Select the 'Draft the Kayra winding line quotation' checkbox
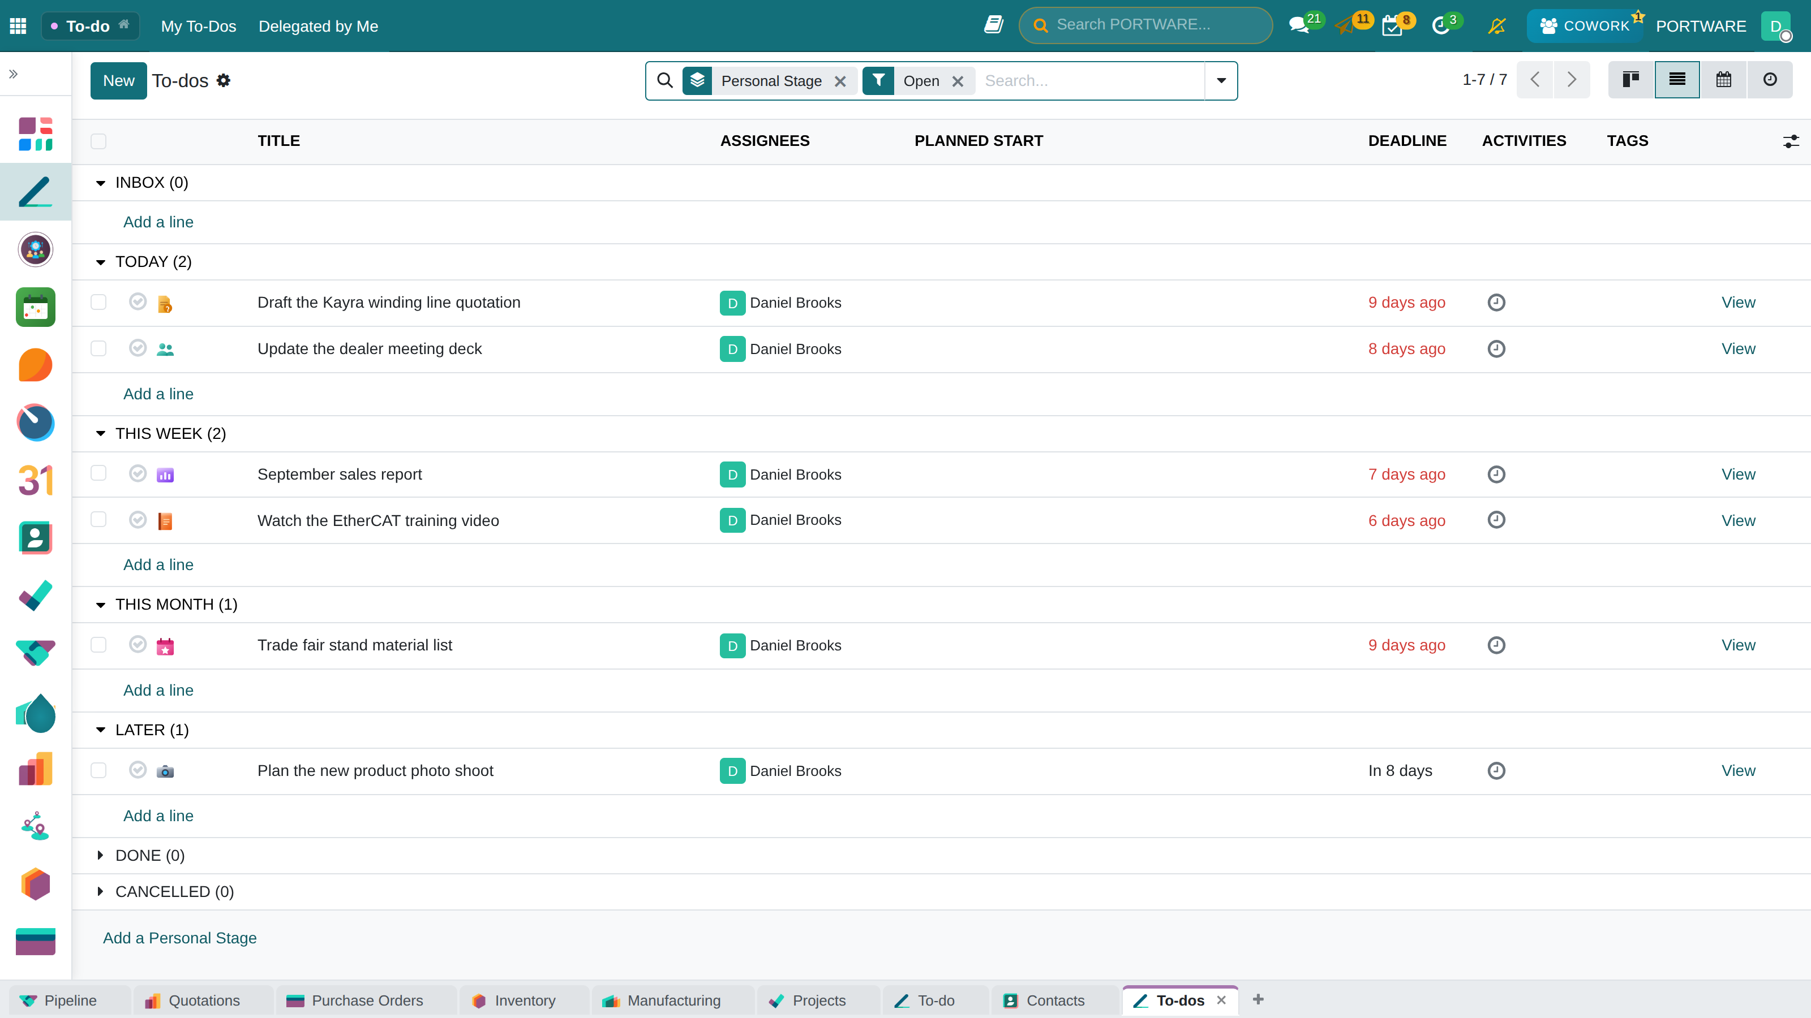The width and height of the screenshot is (1811, 1018). pos(98,302)
